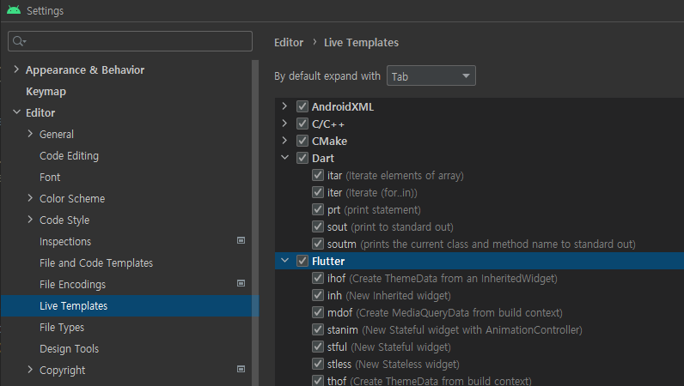Click the settings tree vertical scrollbar
The width and height of the screenshot is (684, 386).
(x=255, y=223)
